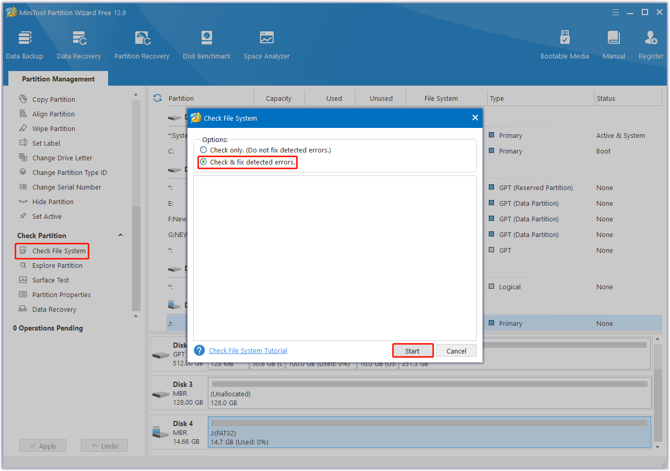The height and width of the screenshot is (471, 670).
Task: Open the Data Backup tool
Action: [25, 45]
